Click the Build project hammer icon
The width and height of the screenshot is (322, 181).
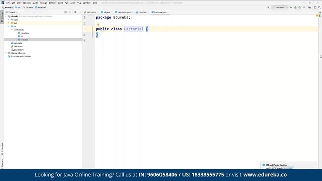pyautogui.click(x=268, y=7)
